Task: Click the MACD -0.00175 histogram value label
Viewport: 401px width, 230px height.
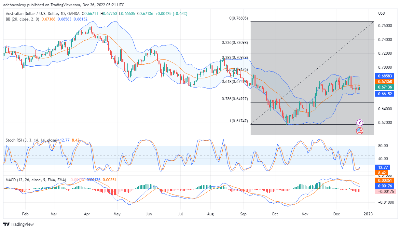Action: [x=385, y=192]
